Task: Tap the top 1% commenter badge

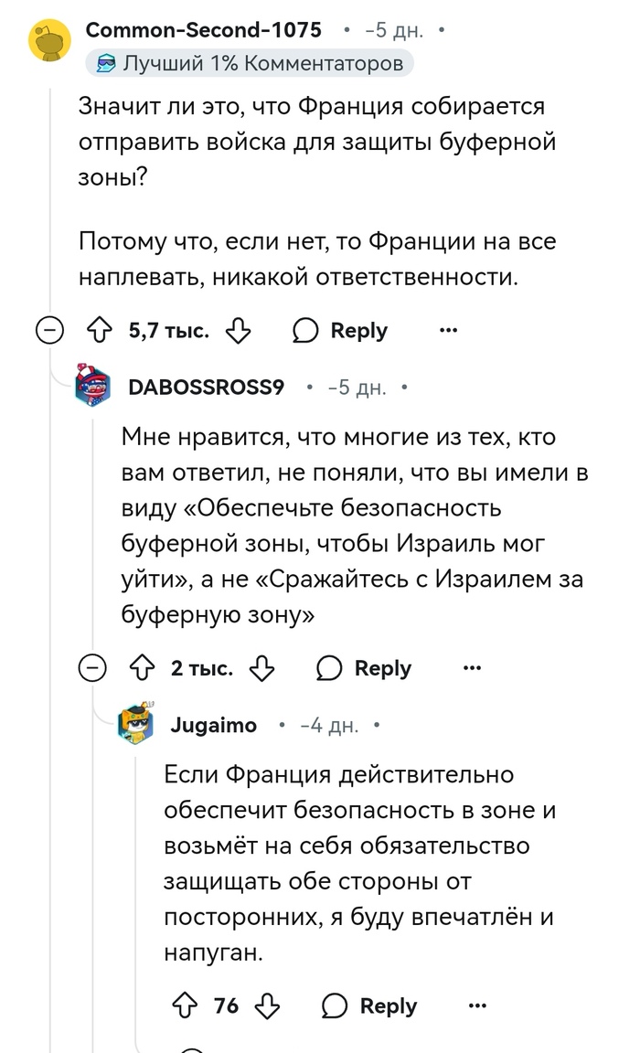Action: [250, 63]
